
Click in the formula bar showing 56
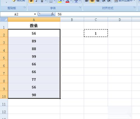(x=97, y=14)
